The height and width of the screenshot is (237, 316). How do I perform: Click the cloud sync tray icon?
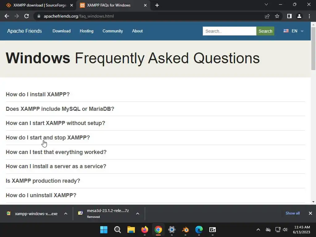click(268, 230)
